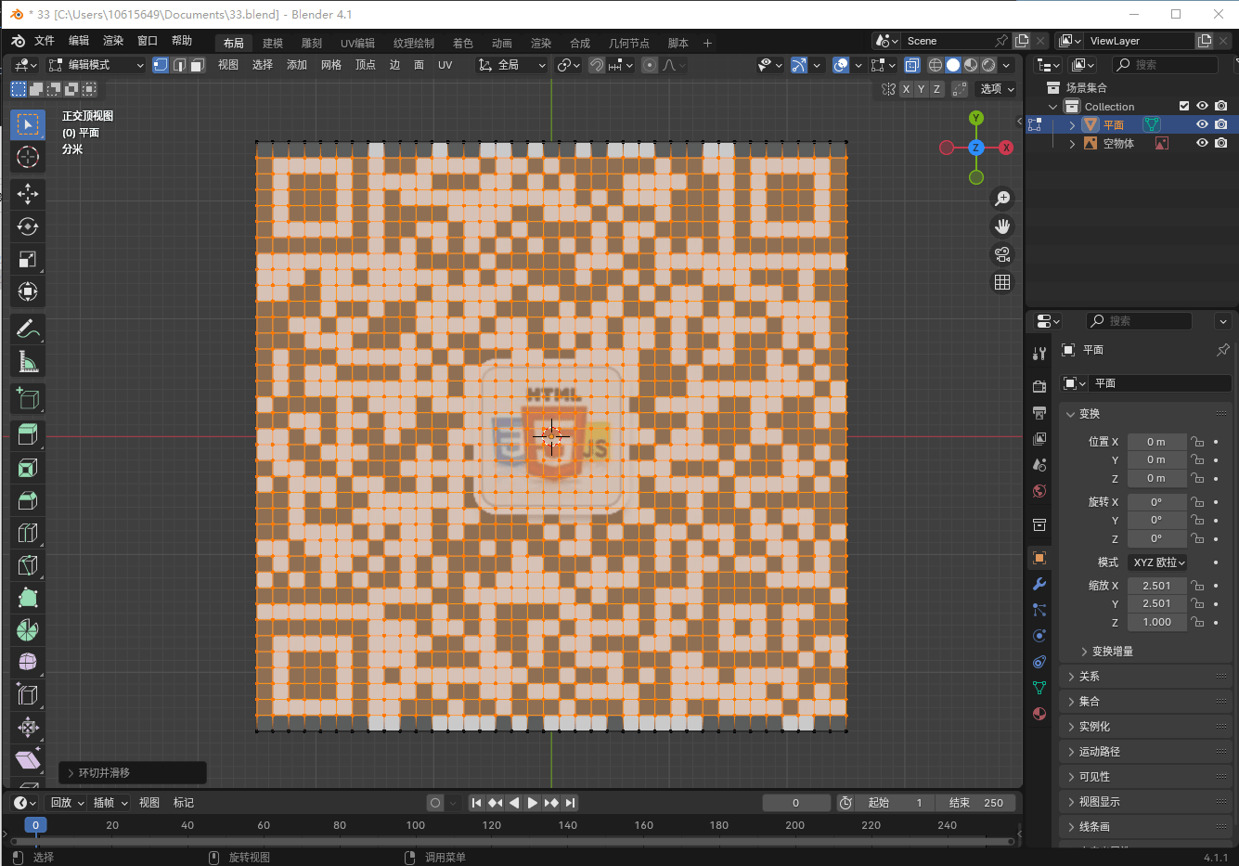The width and height of the screenshot is (1239, 866).
Task: Open the Render properties tab
Action: click(x=1039, y=386)
